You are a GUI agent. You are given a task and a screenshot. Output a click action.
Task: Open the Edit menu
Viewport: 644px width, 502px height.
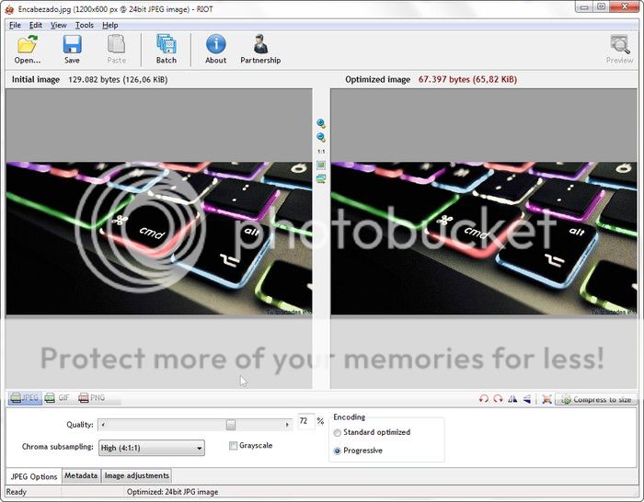click(36, 25)
